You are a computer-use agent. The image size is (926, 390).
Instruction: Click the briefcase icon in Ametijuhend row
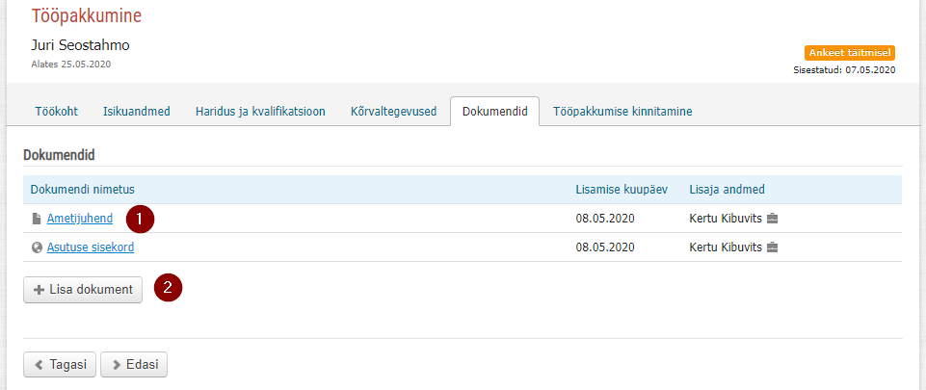click(x=772, y=219)
